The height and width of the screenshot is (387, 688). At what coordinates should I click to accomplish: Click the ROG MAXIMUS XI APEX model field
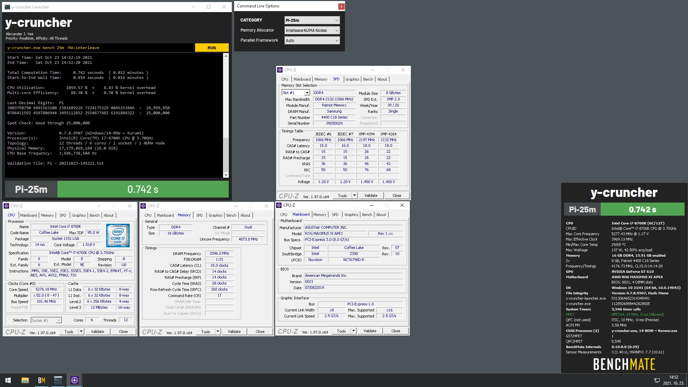(x=335, y=233)
